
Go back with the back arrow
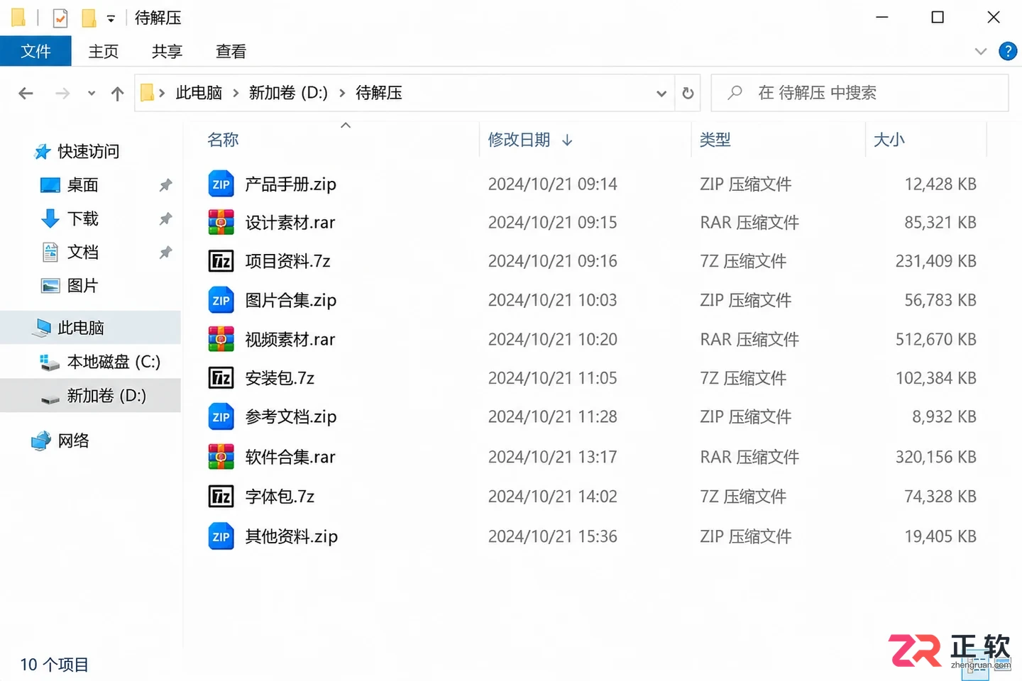coord(26,93)
